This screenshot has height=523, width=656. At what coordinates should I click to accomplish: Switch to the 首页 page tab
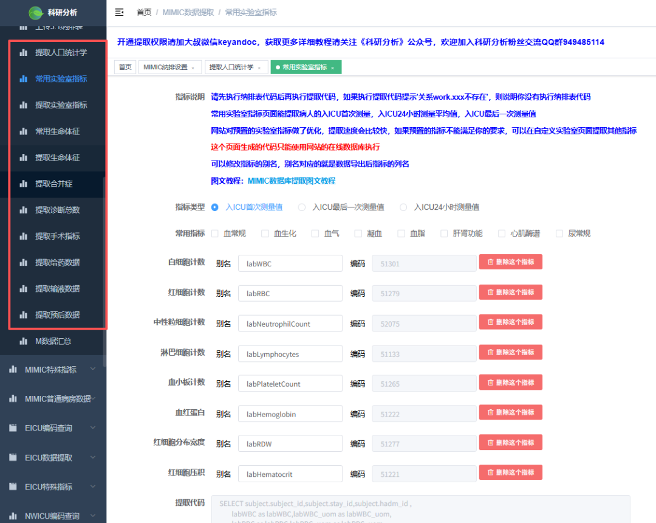[x=125, y=67]
